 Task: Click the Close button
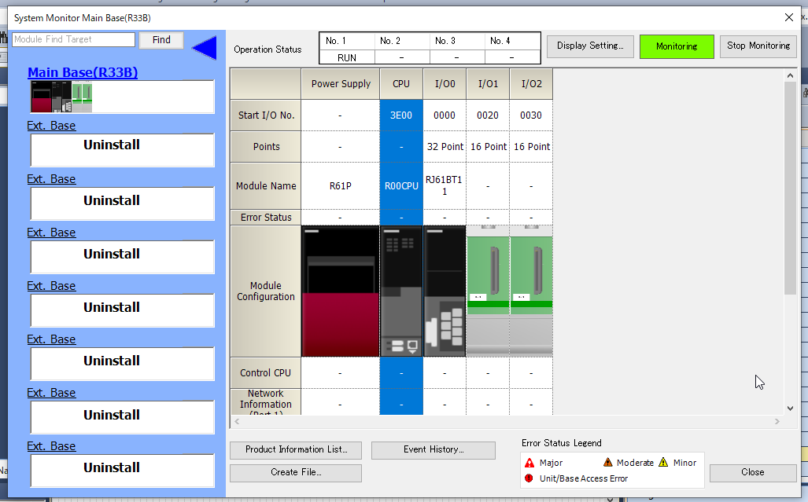pos(752,472)
